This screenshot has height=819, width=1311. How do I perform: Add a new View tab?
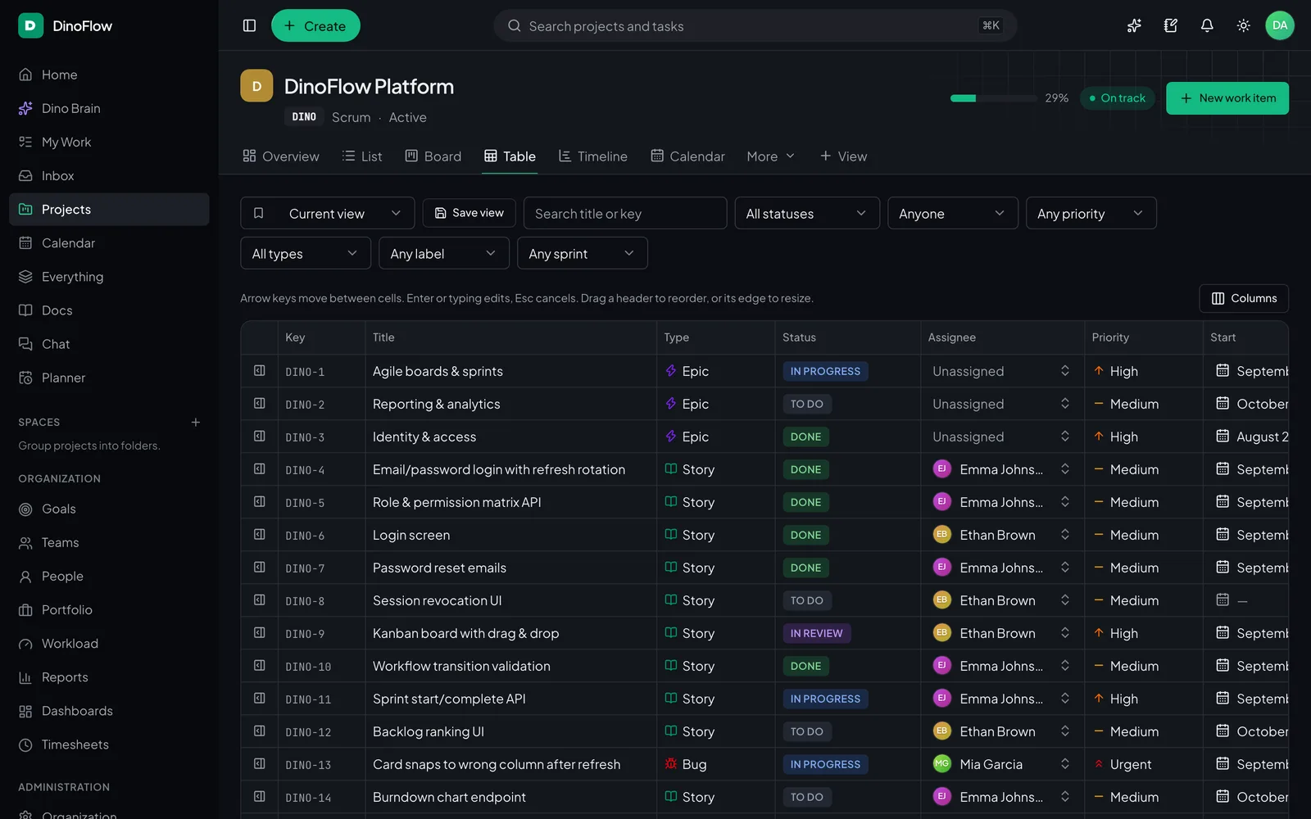click(x=844, y=156)
